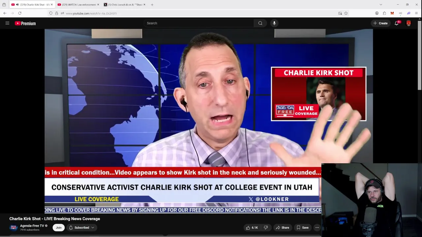The image size is (422, 237).
Task: Dislike the video with thumbs down
Action: click(266, 227)
